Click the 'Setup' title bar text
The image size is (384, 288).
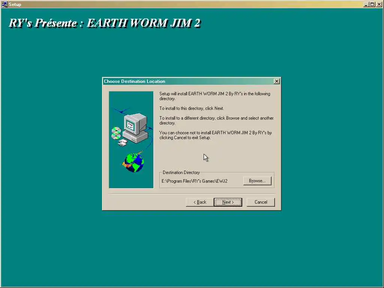tap(15, 4)
